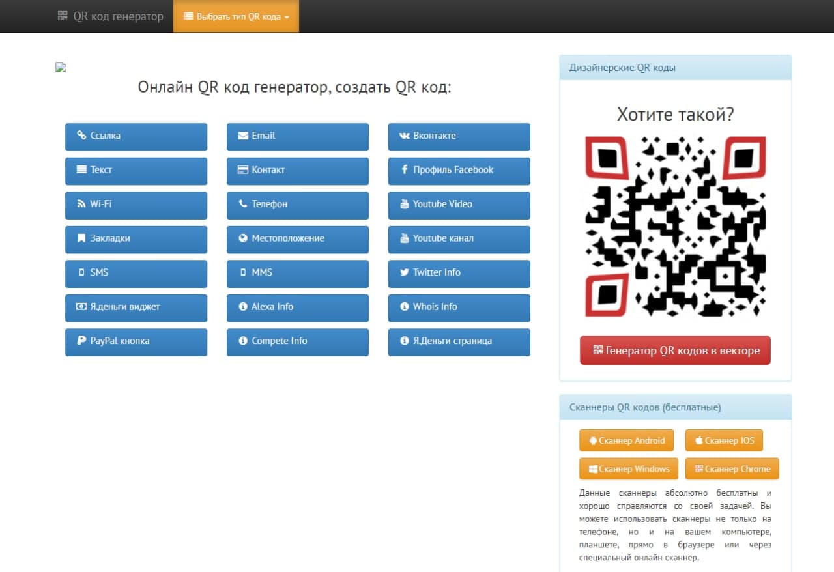Click the designer QR code sample image

(x=675, y=226)
